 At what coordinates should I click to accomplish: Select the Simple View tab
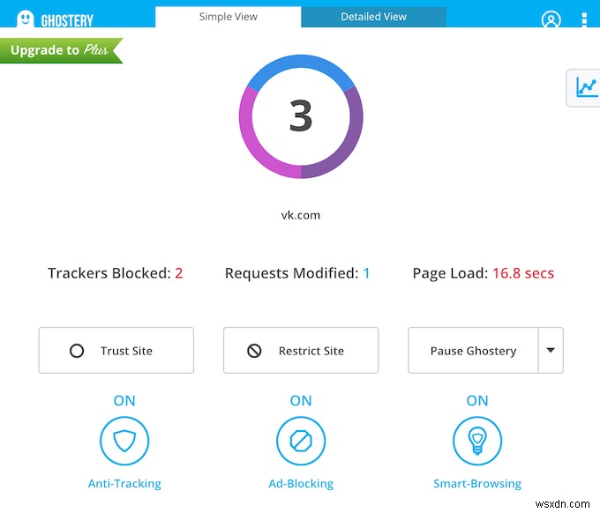228,17
